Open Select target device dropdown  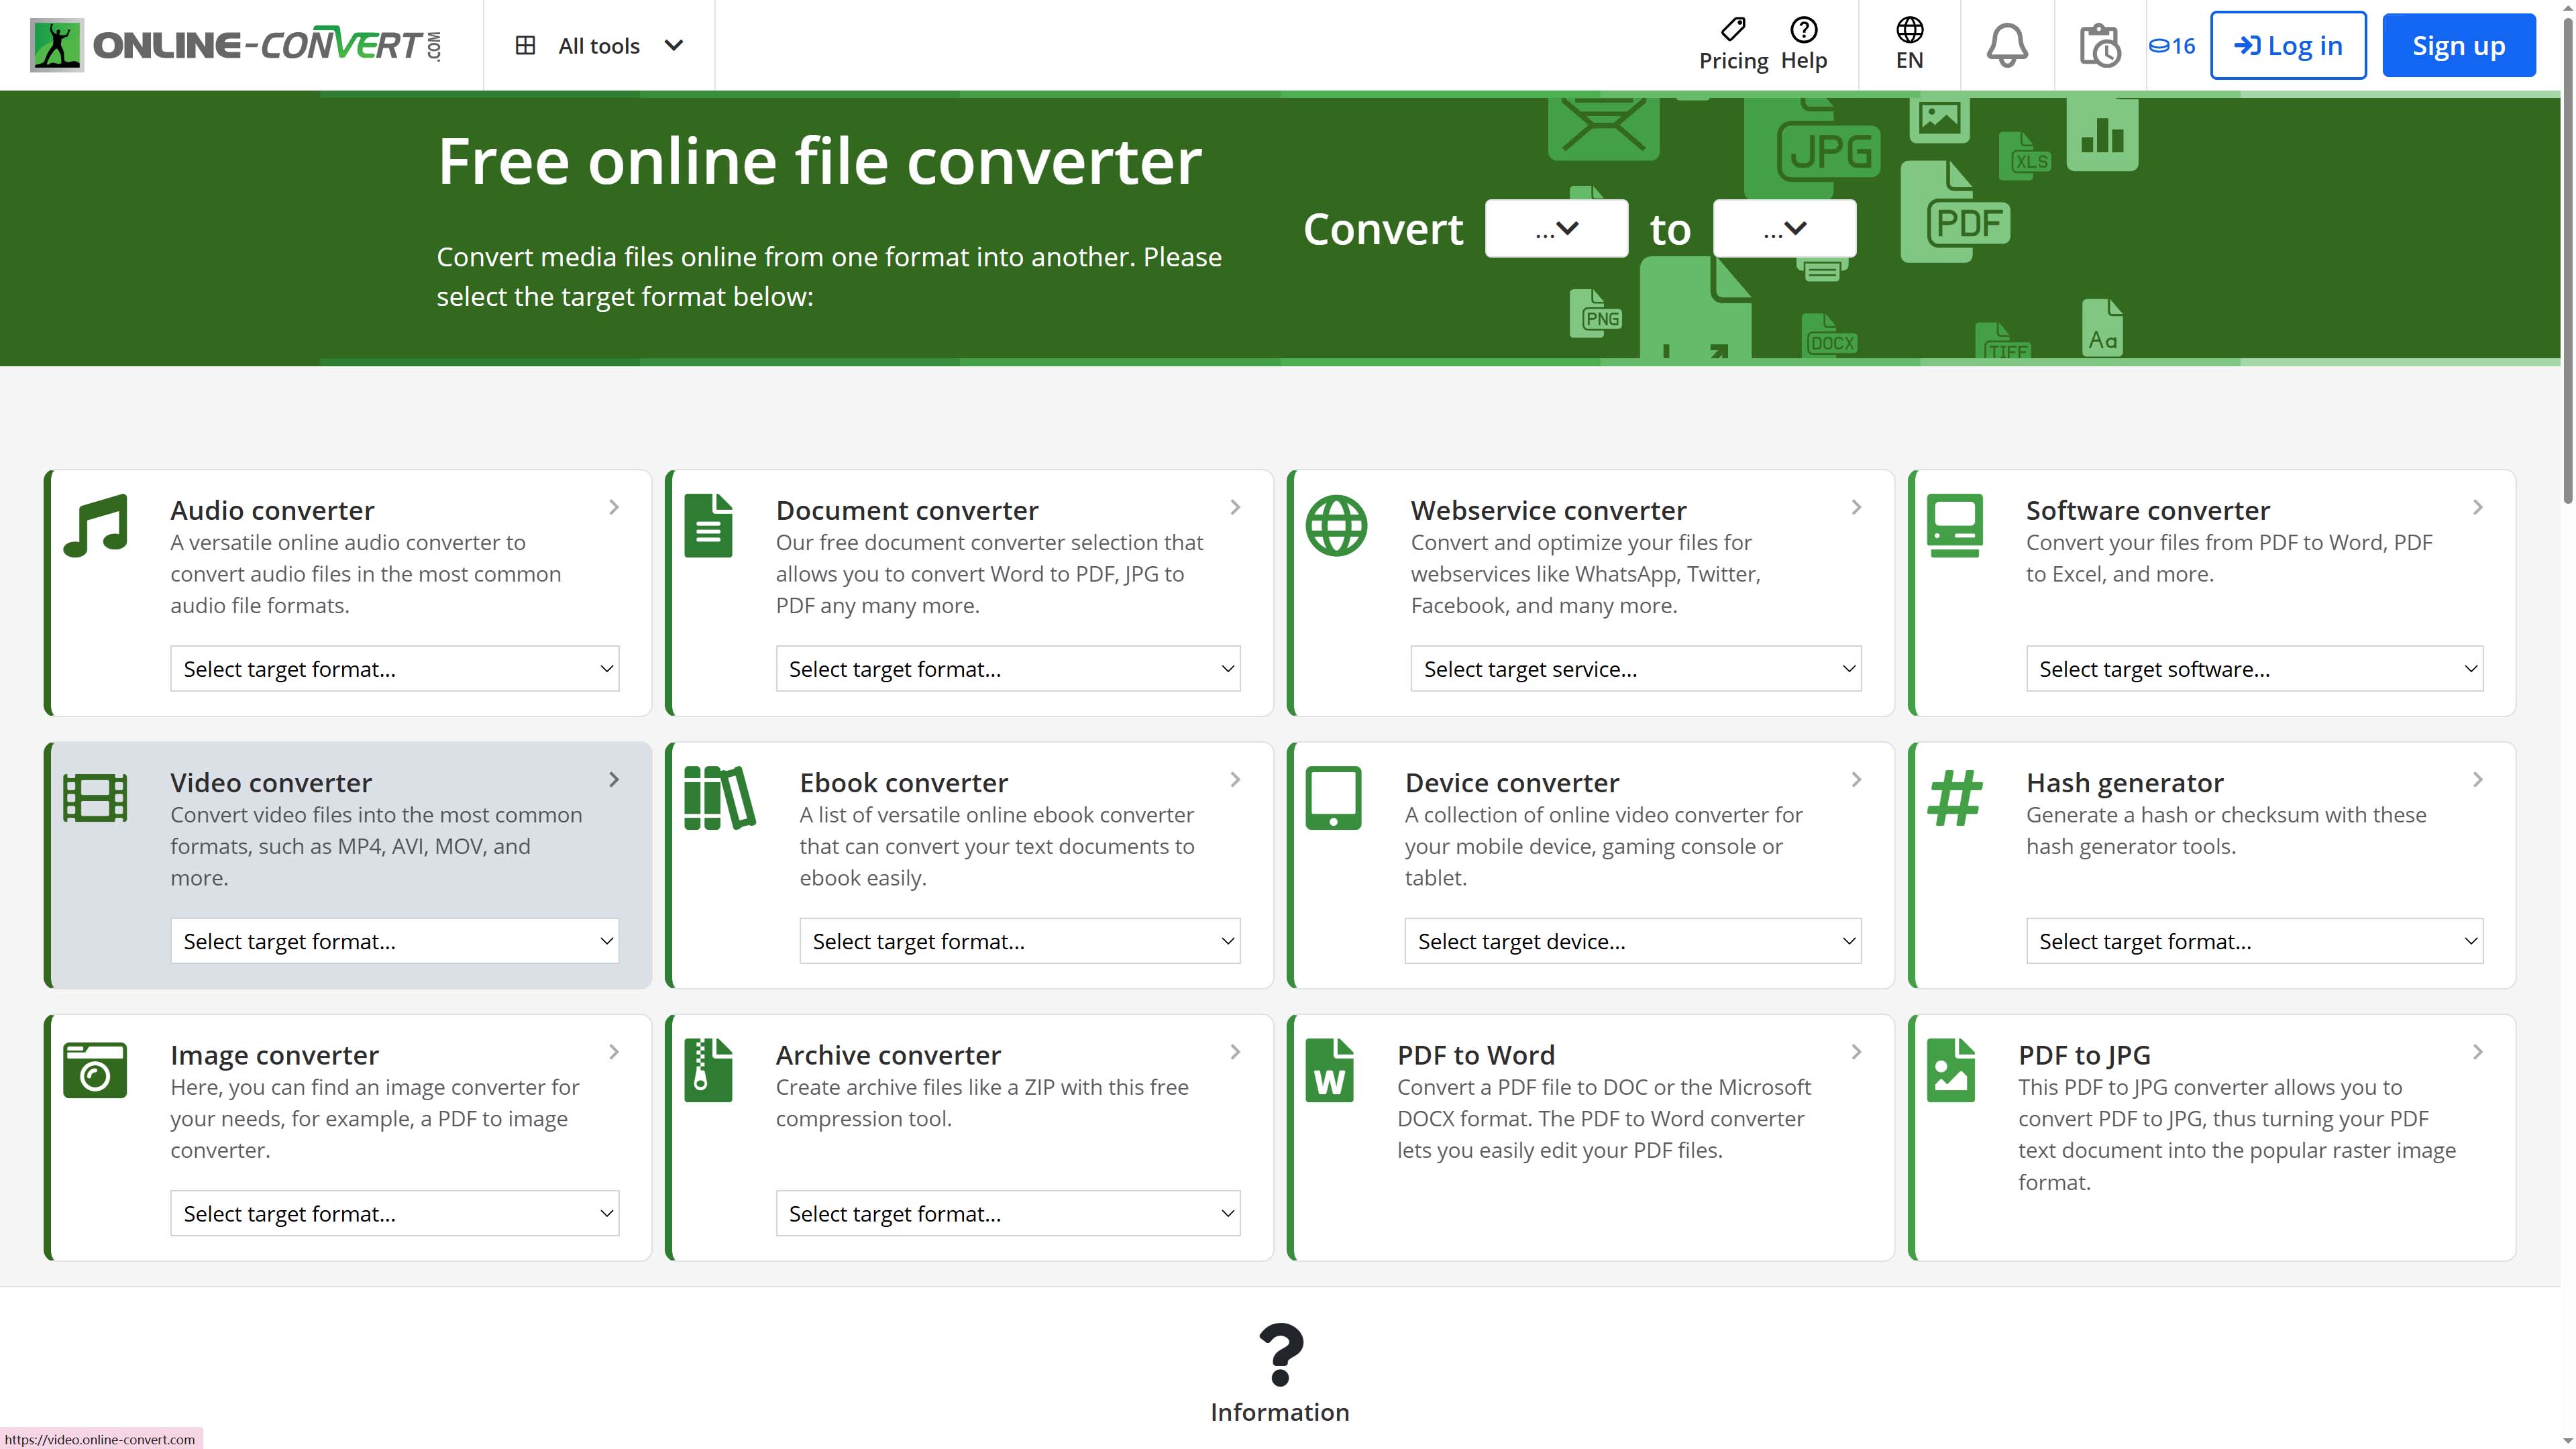click(1633, 941)
